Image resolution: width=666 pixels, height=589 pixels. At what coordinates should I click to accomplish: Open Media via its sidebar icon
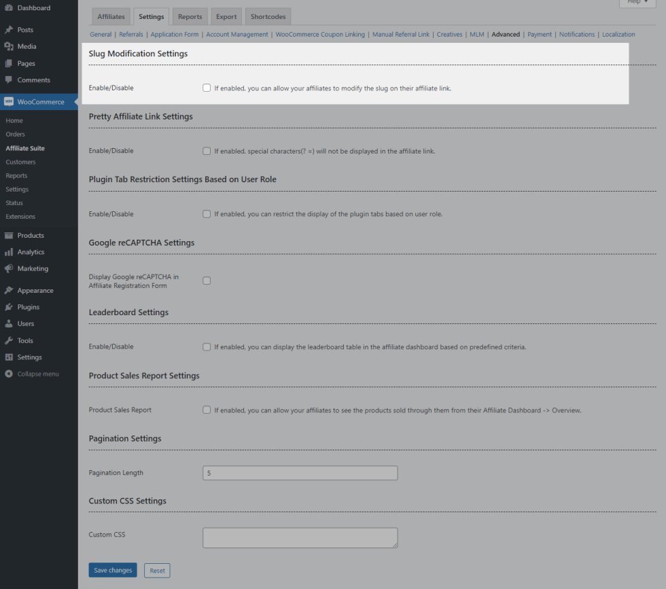click(9, 47)
